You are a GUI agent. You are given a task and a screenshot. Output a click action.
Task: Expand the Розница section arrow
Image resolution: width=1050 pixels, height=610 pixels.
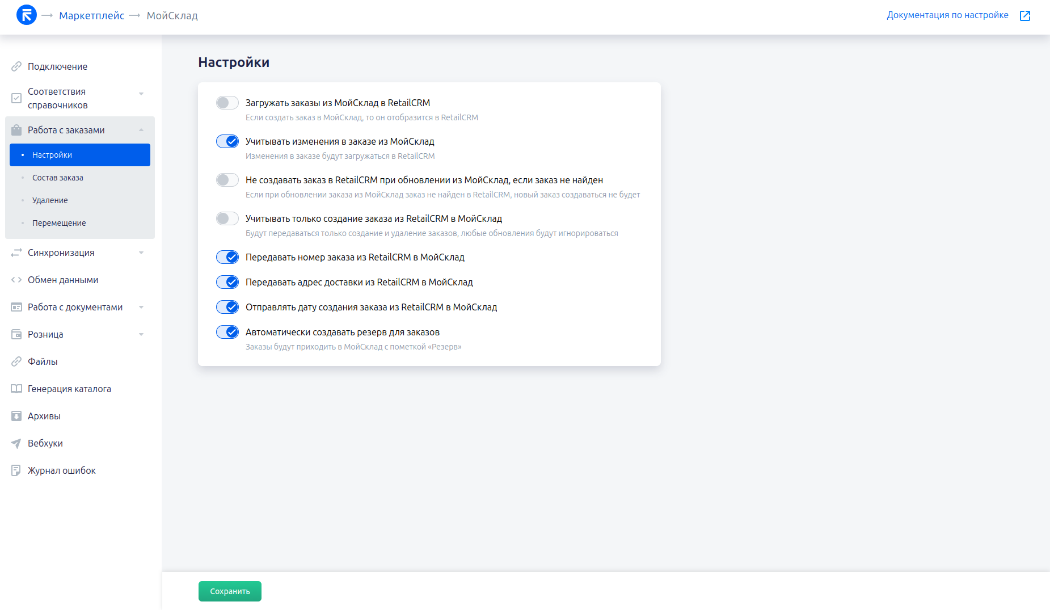(141, 334)
